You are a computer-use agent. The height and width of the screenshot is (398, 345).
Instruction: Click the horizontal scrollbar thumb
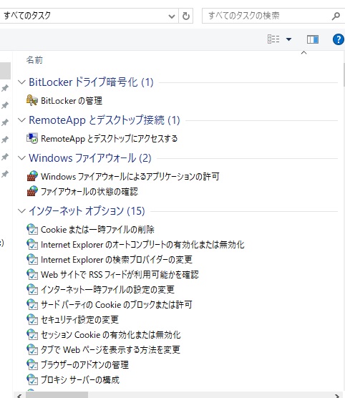click(x=57, y=395)
